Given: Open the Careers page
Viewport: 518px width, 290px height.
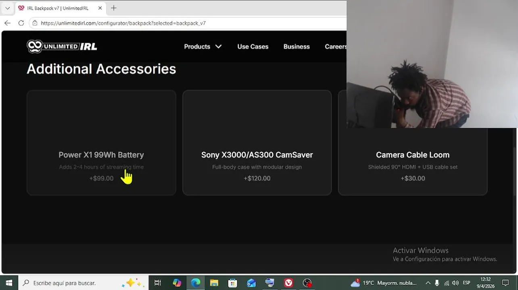Looking at the screenshot, I should 336,47.
